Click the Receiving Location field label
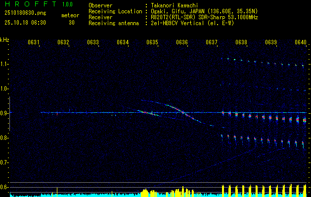Viewport: 311px width, 197px height. point(115,11)
